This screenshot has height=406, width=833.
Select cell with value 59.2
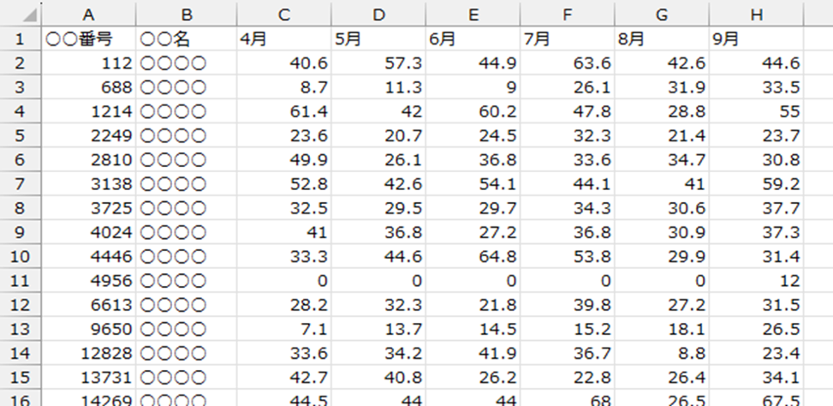pyautogui.click(x=756, y=184)
